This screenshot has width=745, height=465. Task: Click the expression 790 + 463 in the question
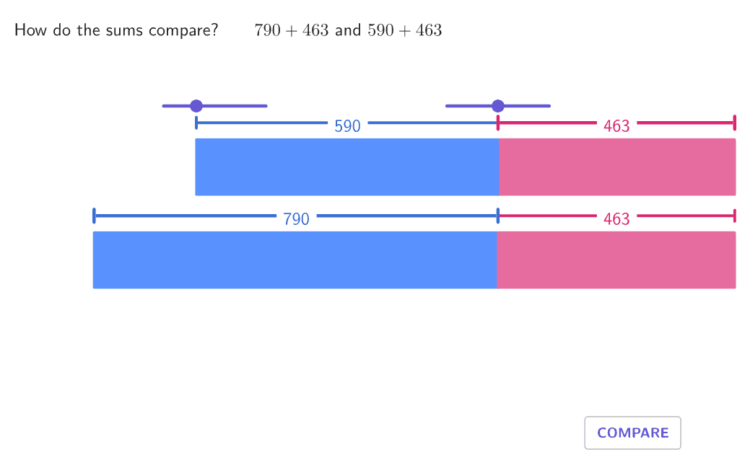pos(291,30)
